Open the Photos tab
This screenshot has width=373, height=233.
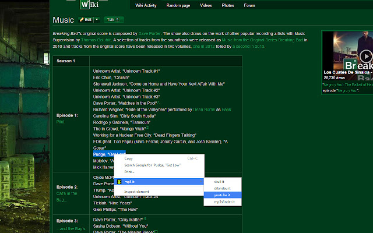228,5
